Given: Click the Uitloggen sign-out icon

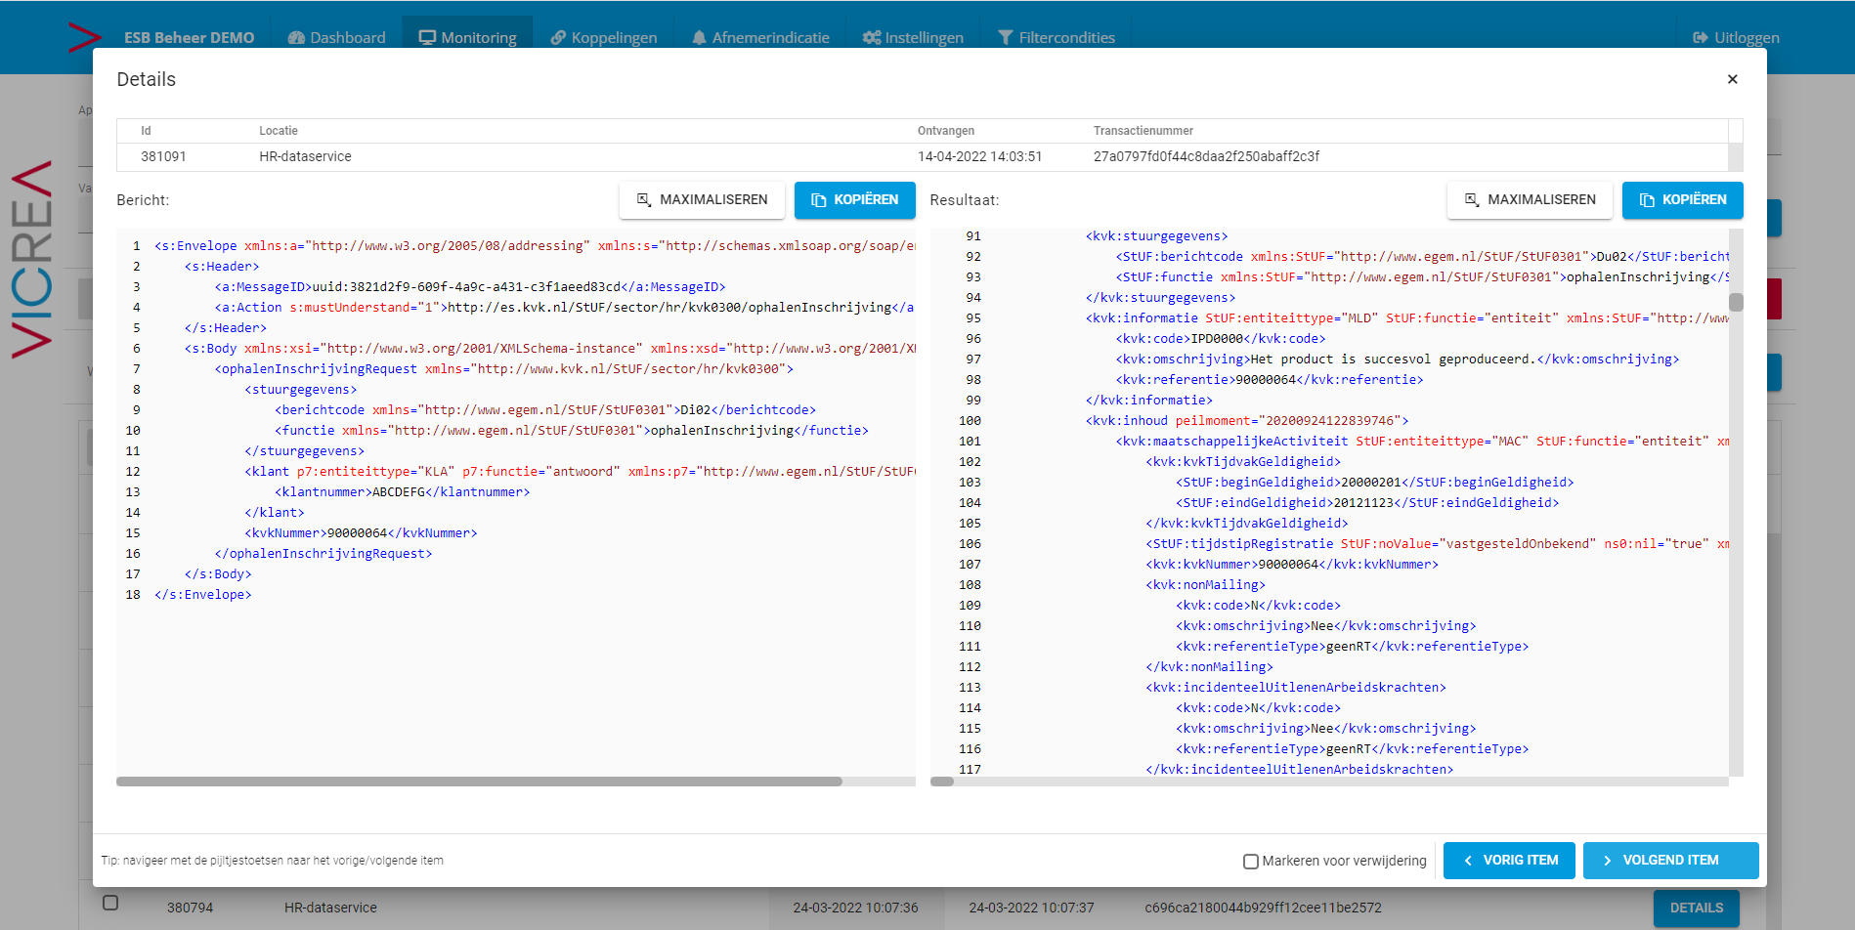Looking at the screenshot, I should click(1701, 37).
